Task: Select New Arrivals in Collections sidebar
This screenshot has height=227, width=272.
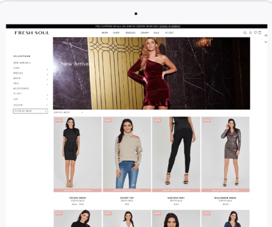Action: tap(22, 63)
